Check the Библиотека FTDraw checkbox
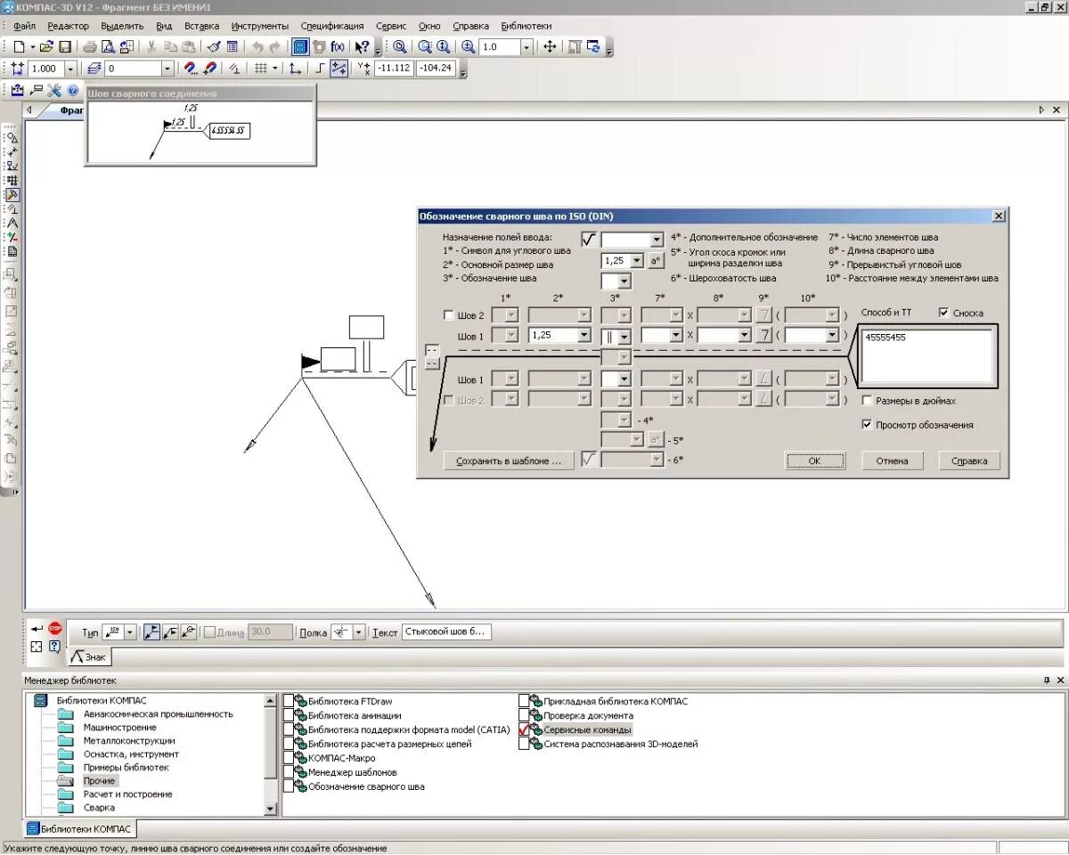This screenshot has height=855, width=1069. pyautogui.click(x=289, y=701)
